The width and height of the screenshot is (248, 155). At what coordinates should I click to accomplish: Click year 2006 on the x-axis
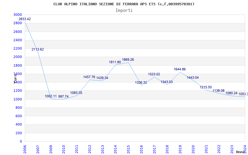click(25, 149)
